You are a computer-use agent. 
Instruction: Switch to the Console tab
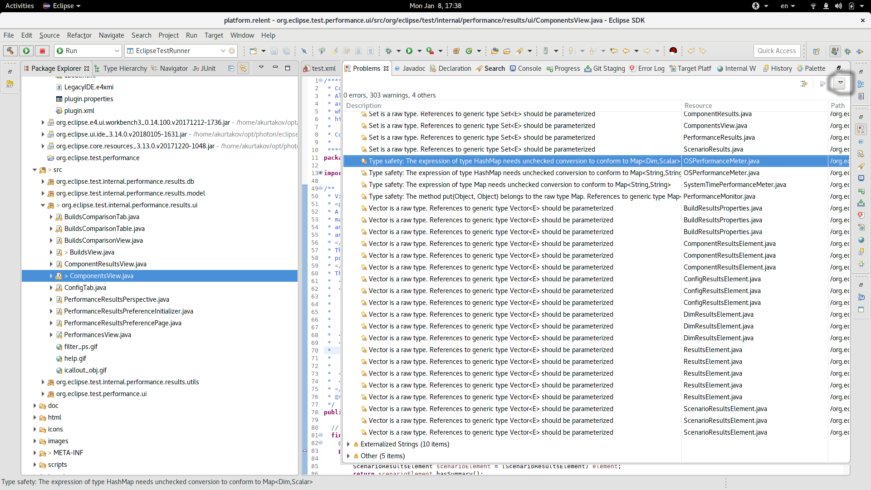pos(525,69)
